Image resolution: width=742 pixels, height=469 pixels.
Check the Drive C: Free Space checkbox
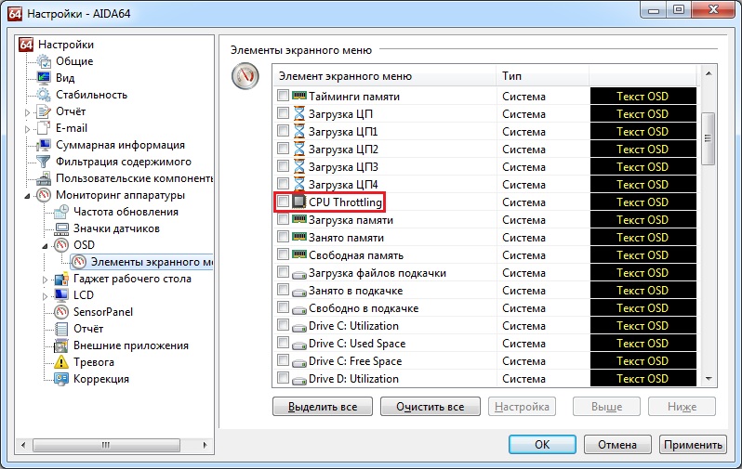(x=284, y=361)
